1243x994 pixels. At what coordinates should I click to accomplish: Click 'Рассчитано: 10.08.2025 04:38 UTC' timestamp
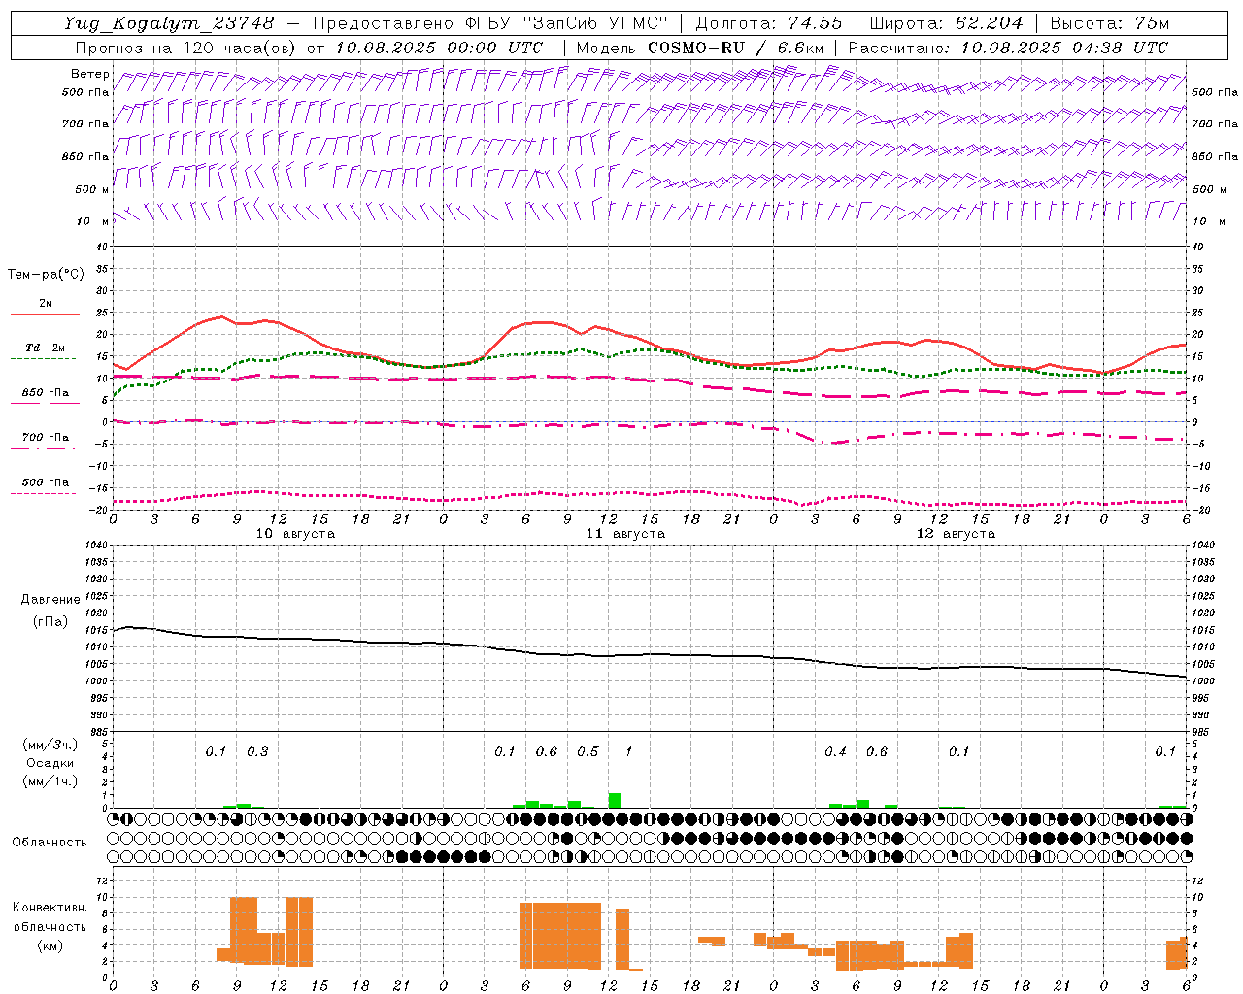tap(1008, 48)
